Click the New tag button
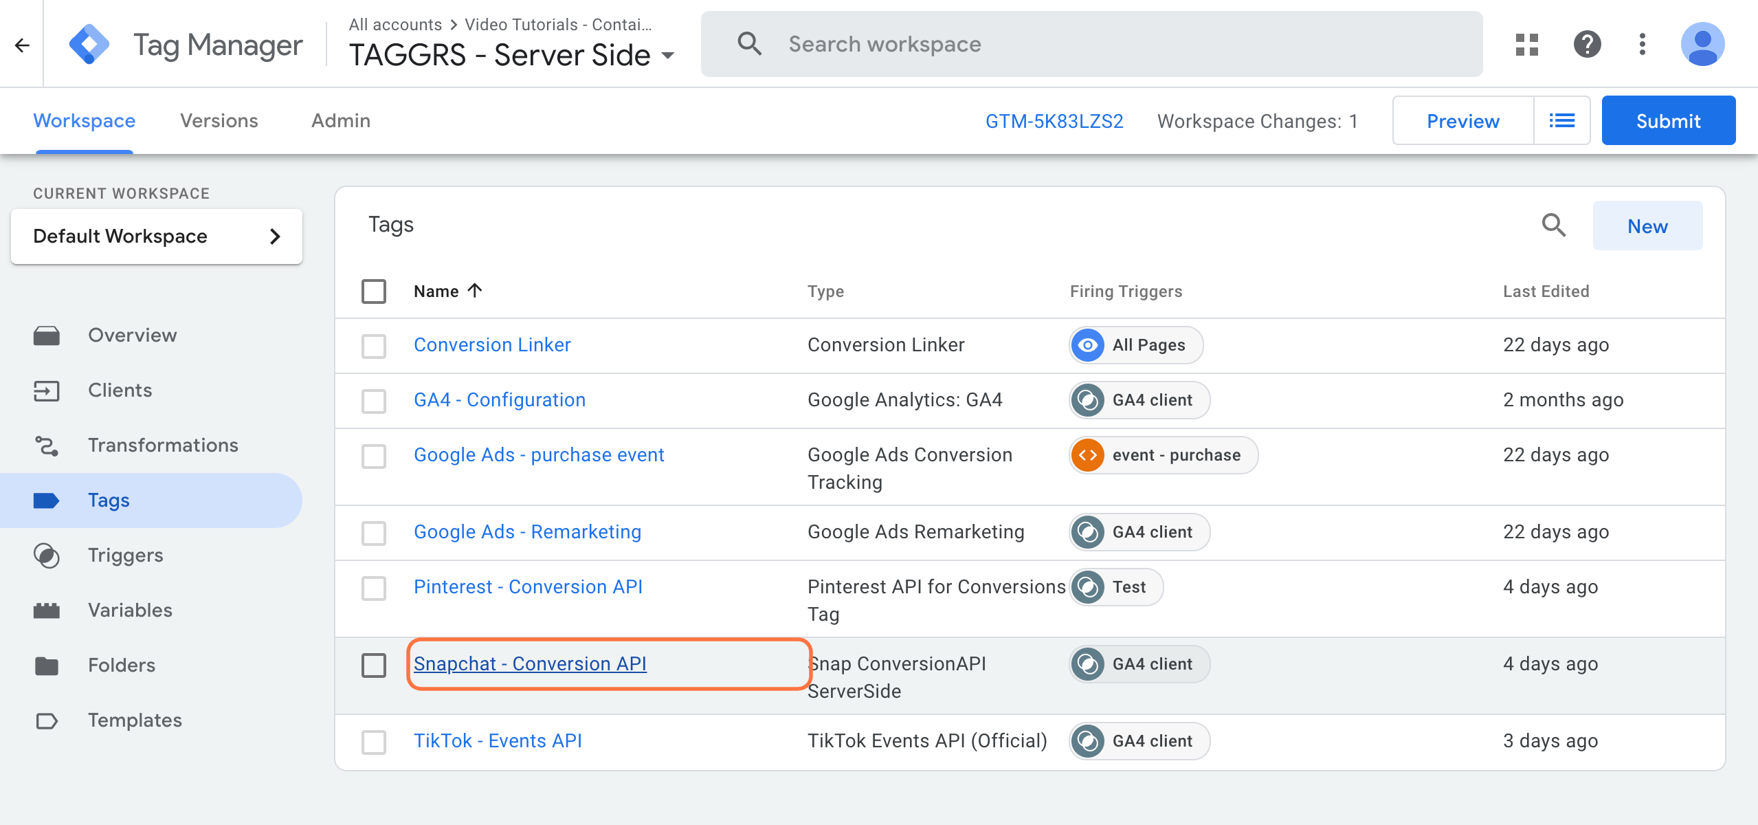This screenshot has width=1758, height=825. point(1647,225)
